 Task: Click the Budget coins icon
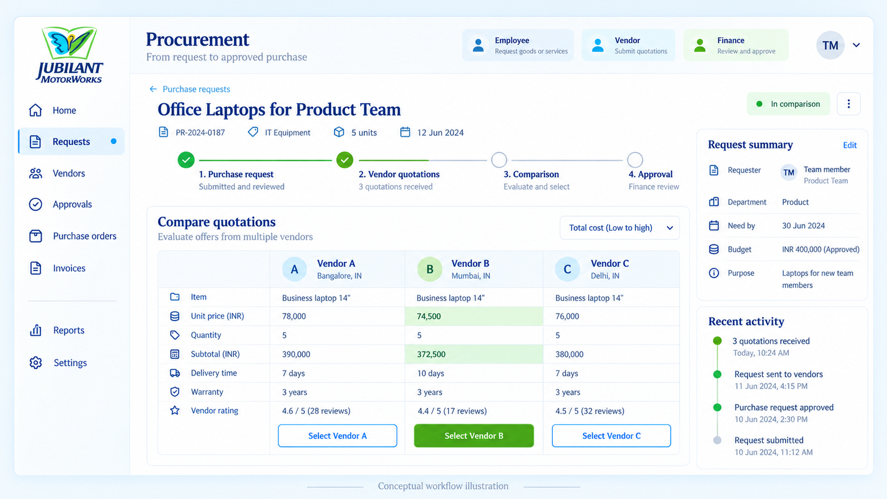714,249
